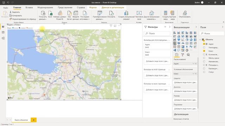Click the Введите данные table icon
Screen dimensions: 225x126
76,13
